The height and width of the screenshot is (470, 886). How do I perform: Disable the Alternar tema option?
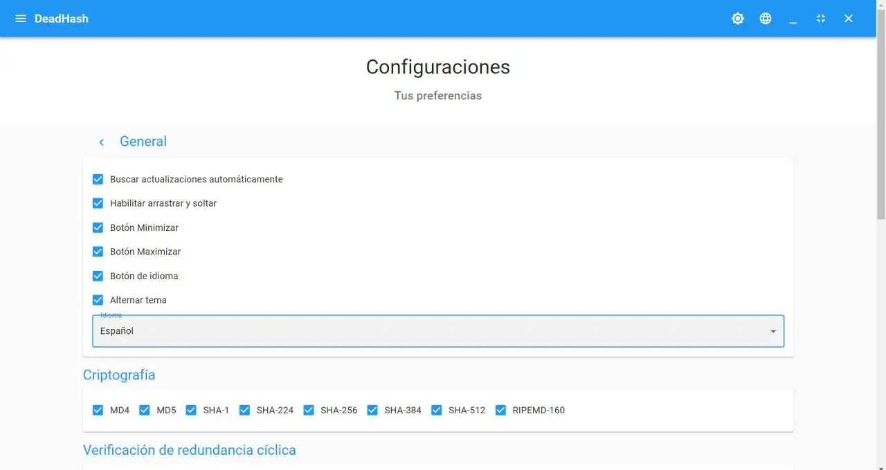coord(98,300)
